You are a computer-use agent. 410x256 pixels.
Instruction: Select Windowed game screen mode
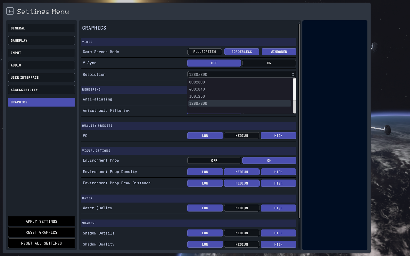point(279,52)
